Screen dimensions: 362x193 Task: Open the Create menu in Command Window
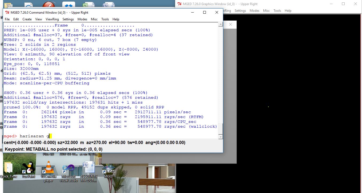[27, 19]
